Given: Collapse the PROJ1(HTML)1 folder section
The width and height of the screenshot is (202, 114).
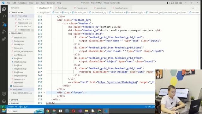Looking at the screenshot, I should 17,33.
